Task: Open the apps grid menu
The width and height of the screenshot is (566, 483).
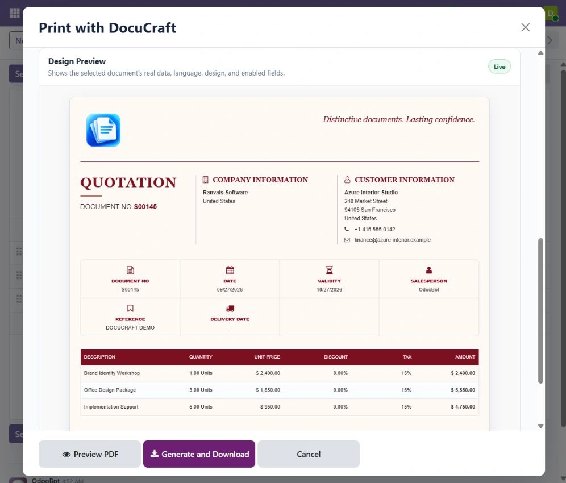Action: point(14,13)
